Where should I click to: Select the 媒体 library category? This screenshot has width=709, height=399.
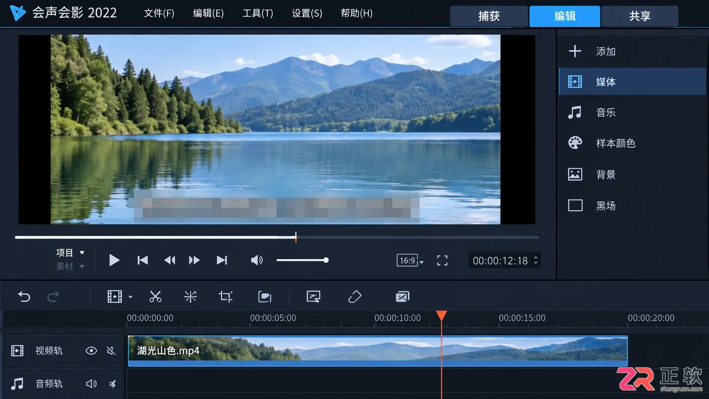[633, 82]
